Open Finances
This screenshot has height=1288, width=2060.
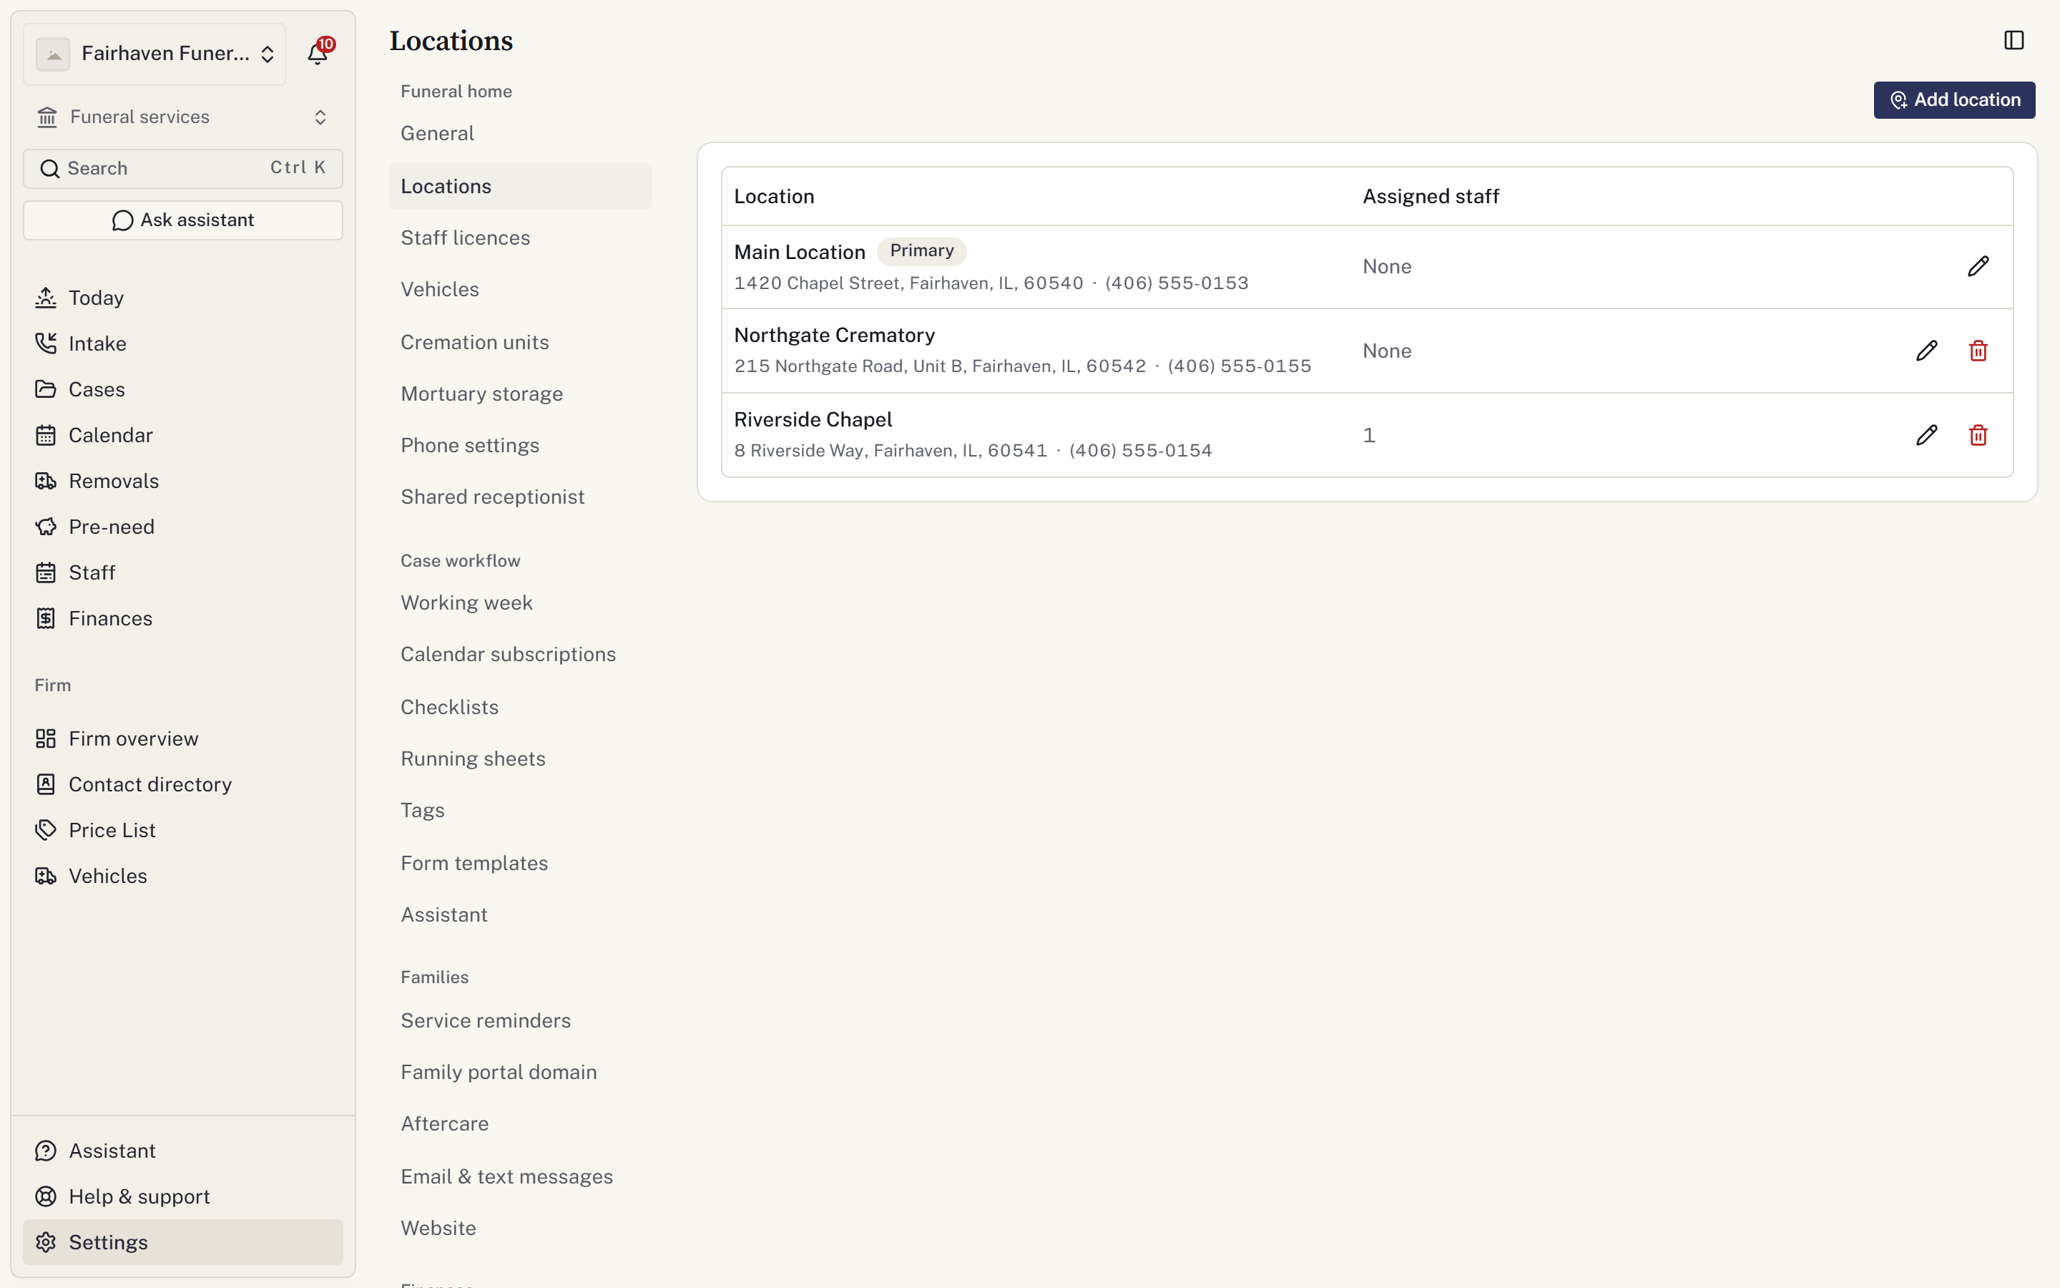tap(183, 618)
